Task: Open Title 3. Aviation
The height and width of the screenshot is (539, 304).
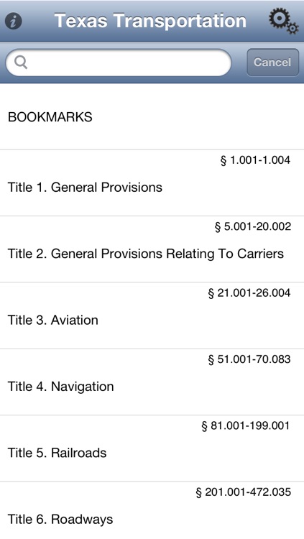Action: [x=152, y=315]
